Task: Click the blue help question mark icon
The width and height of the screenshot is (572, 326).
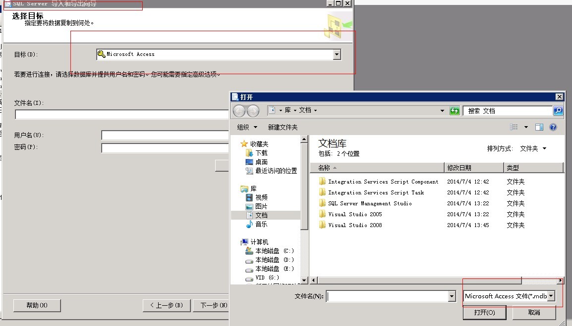Action: pyautogui.click(x=553, y=127)
